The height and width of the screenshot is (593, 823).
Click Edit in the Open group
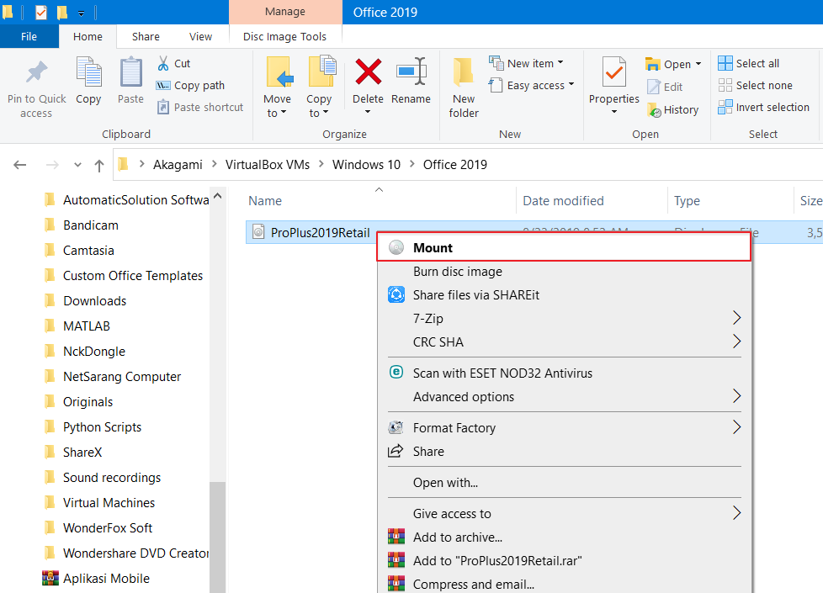coord(665,87)
